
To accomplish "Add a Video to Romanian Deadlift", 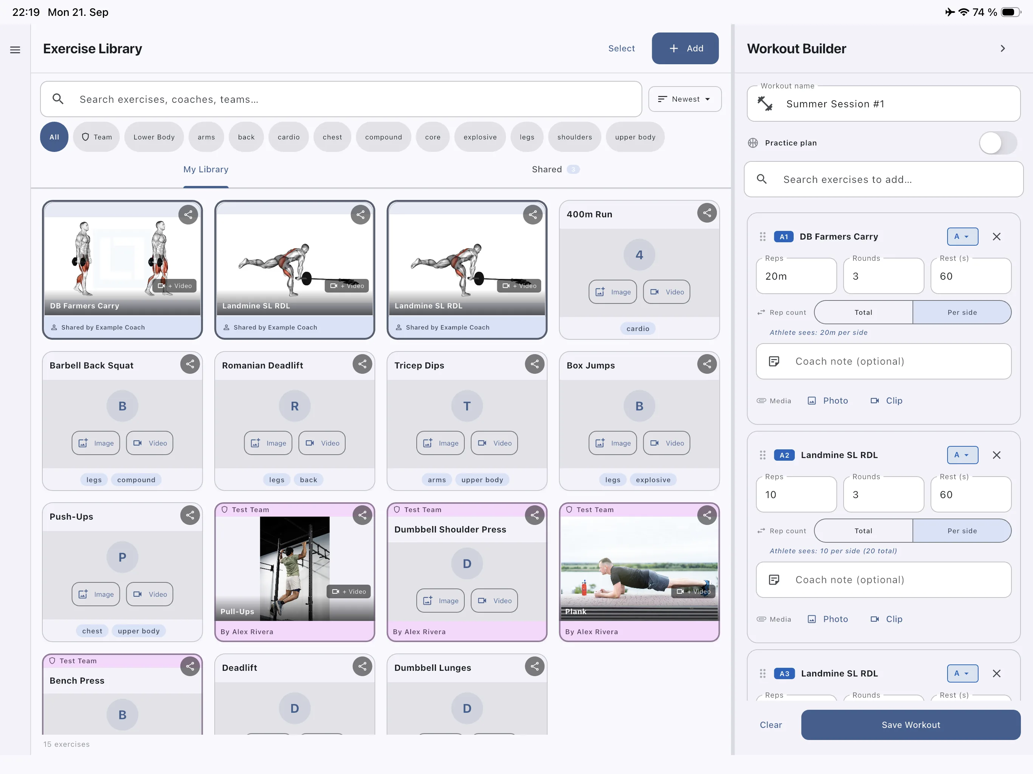I will click(322, 443).
